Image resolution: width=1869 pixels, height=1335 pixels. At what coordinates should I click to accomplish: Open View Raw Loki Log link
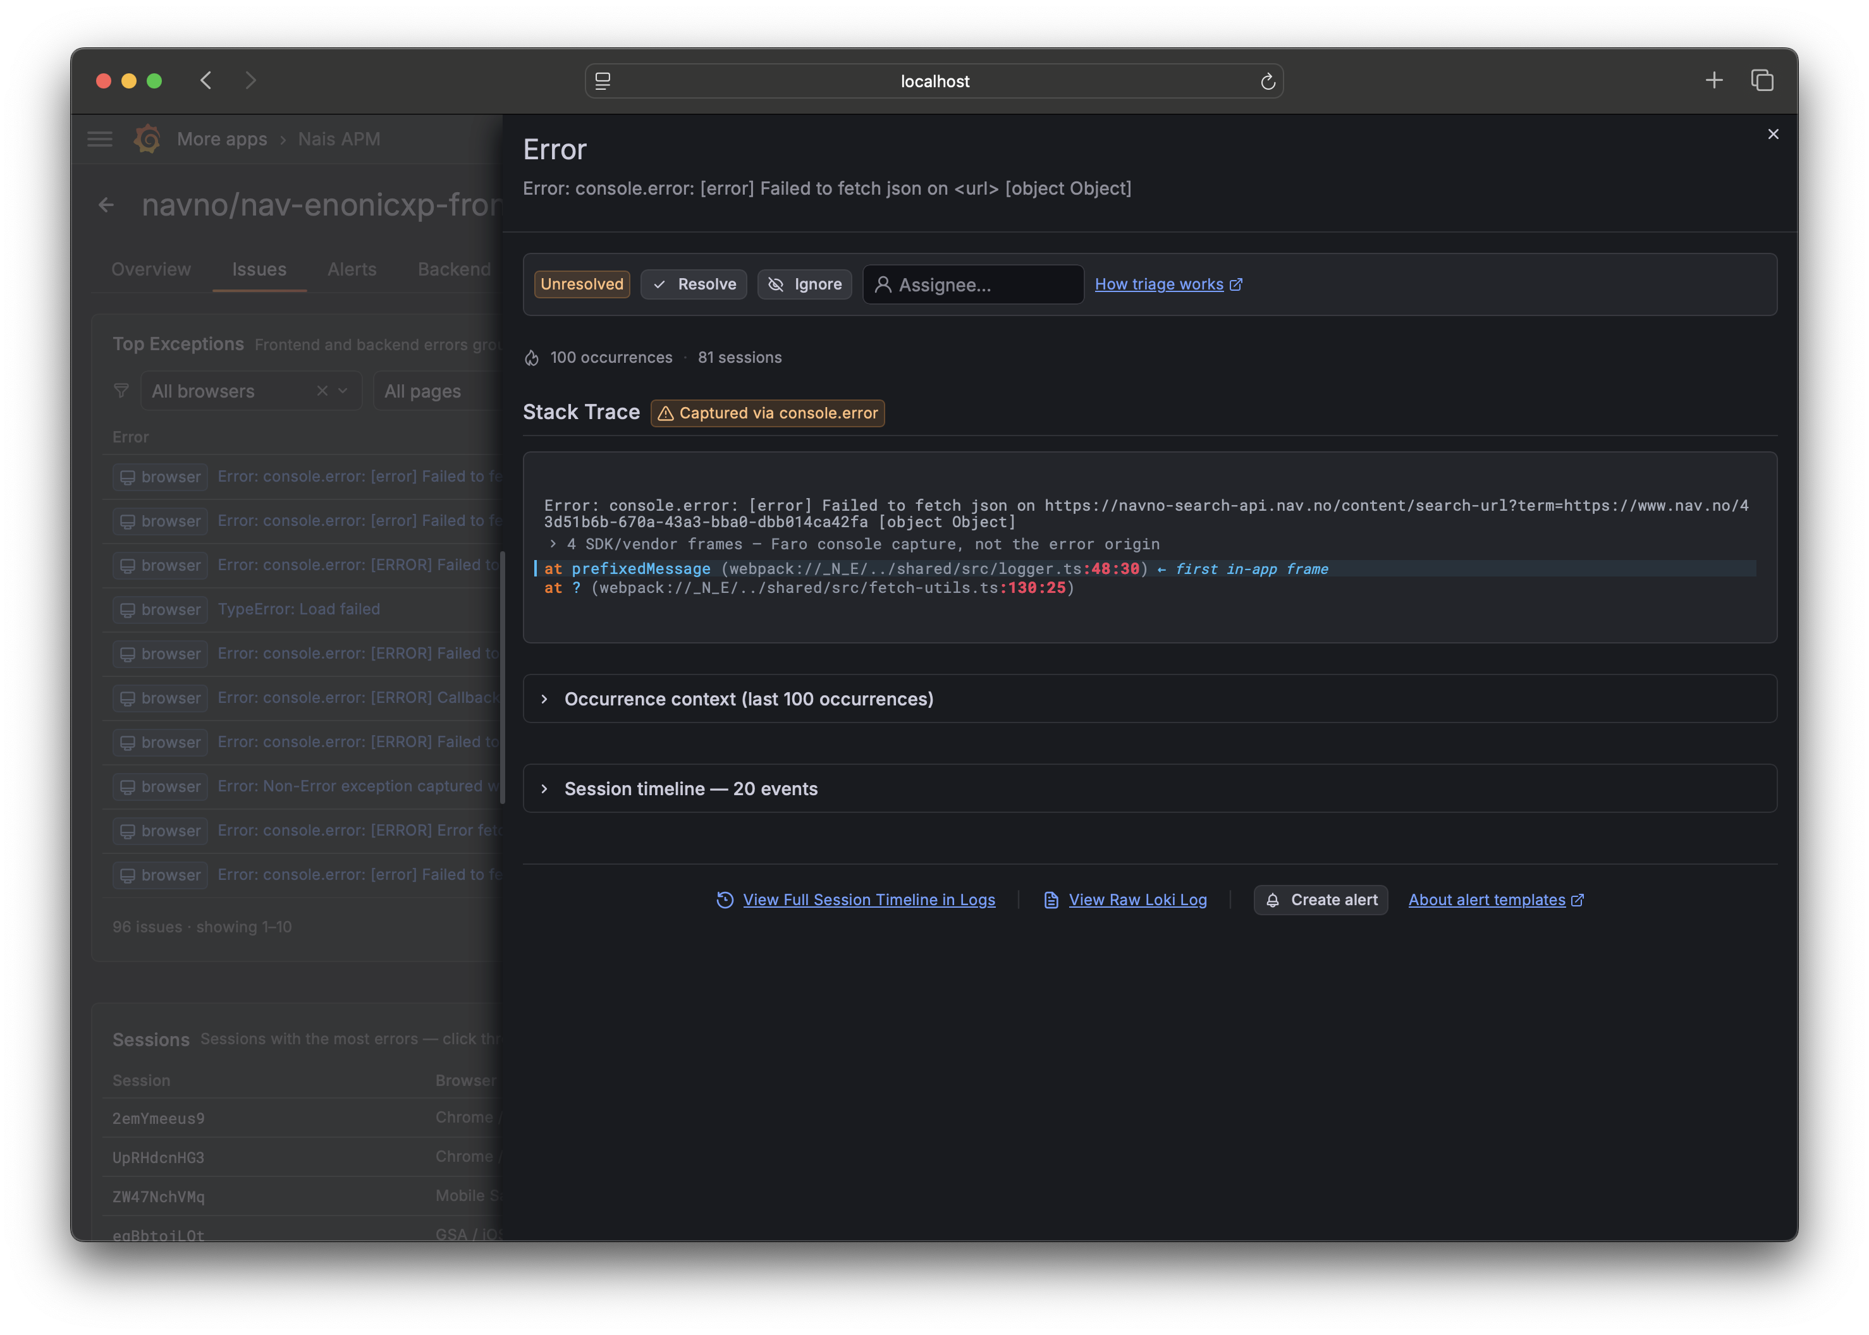[1137, 899]
